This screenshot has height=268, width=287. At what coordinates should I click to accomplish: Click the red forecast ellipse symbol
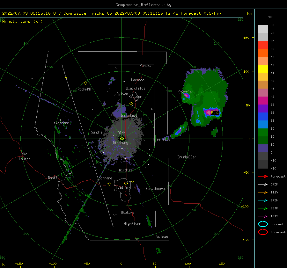pyautogui.click(x=263, y=232)
